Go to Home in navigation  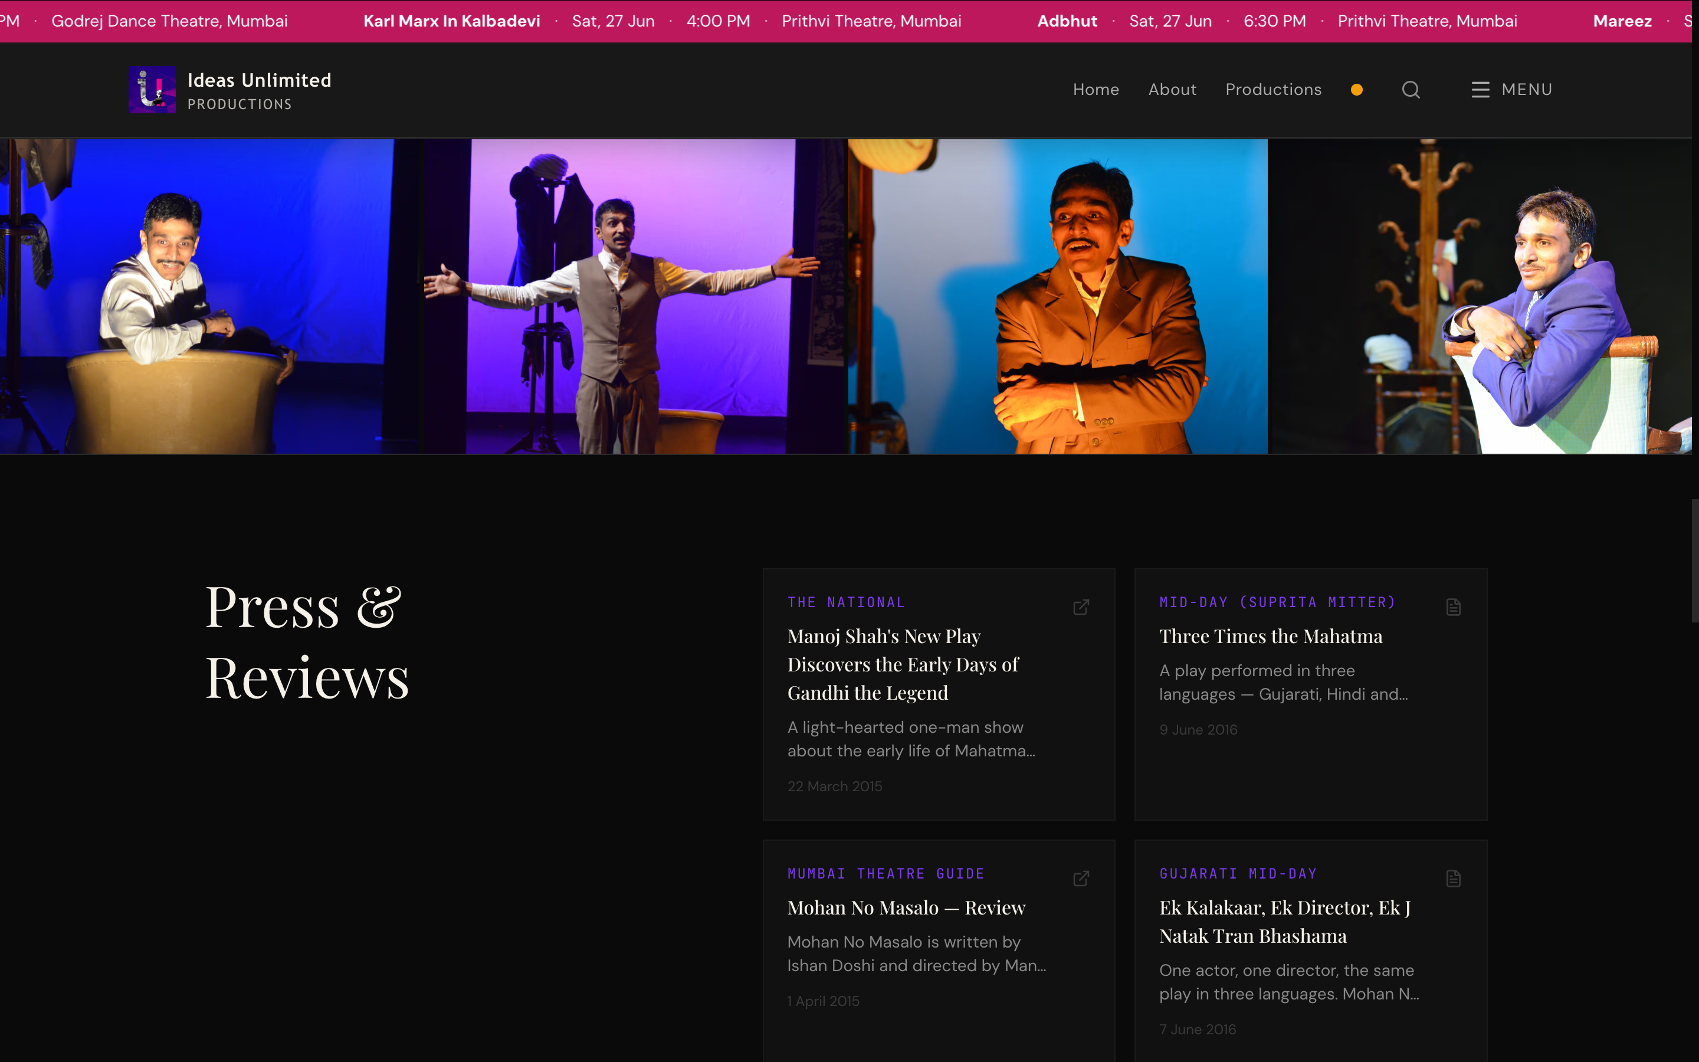point(1096,90)
